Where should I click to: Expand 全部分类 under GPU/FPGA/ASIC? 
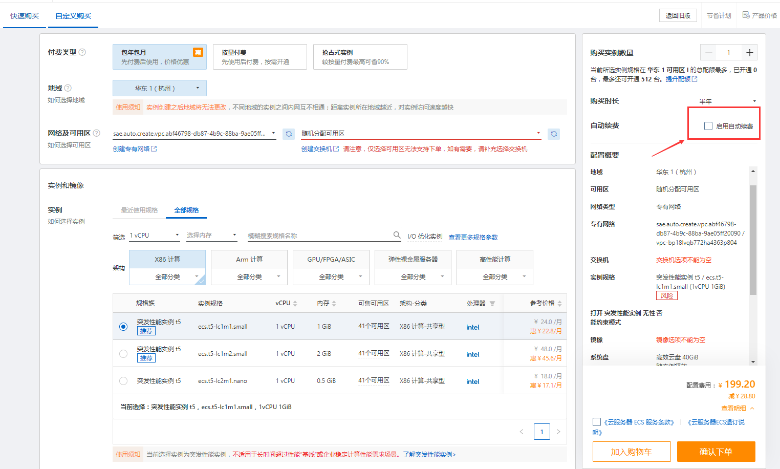[x=331, y=276]
